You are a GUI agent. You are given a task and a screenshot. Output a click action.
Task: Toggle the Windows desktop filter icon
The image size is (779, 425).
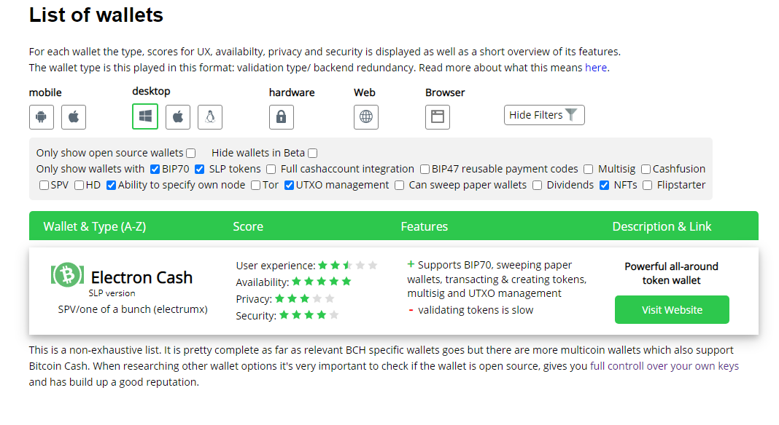tap(145, 116)
